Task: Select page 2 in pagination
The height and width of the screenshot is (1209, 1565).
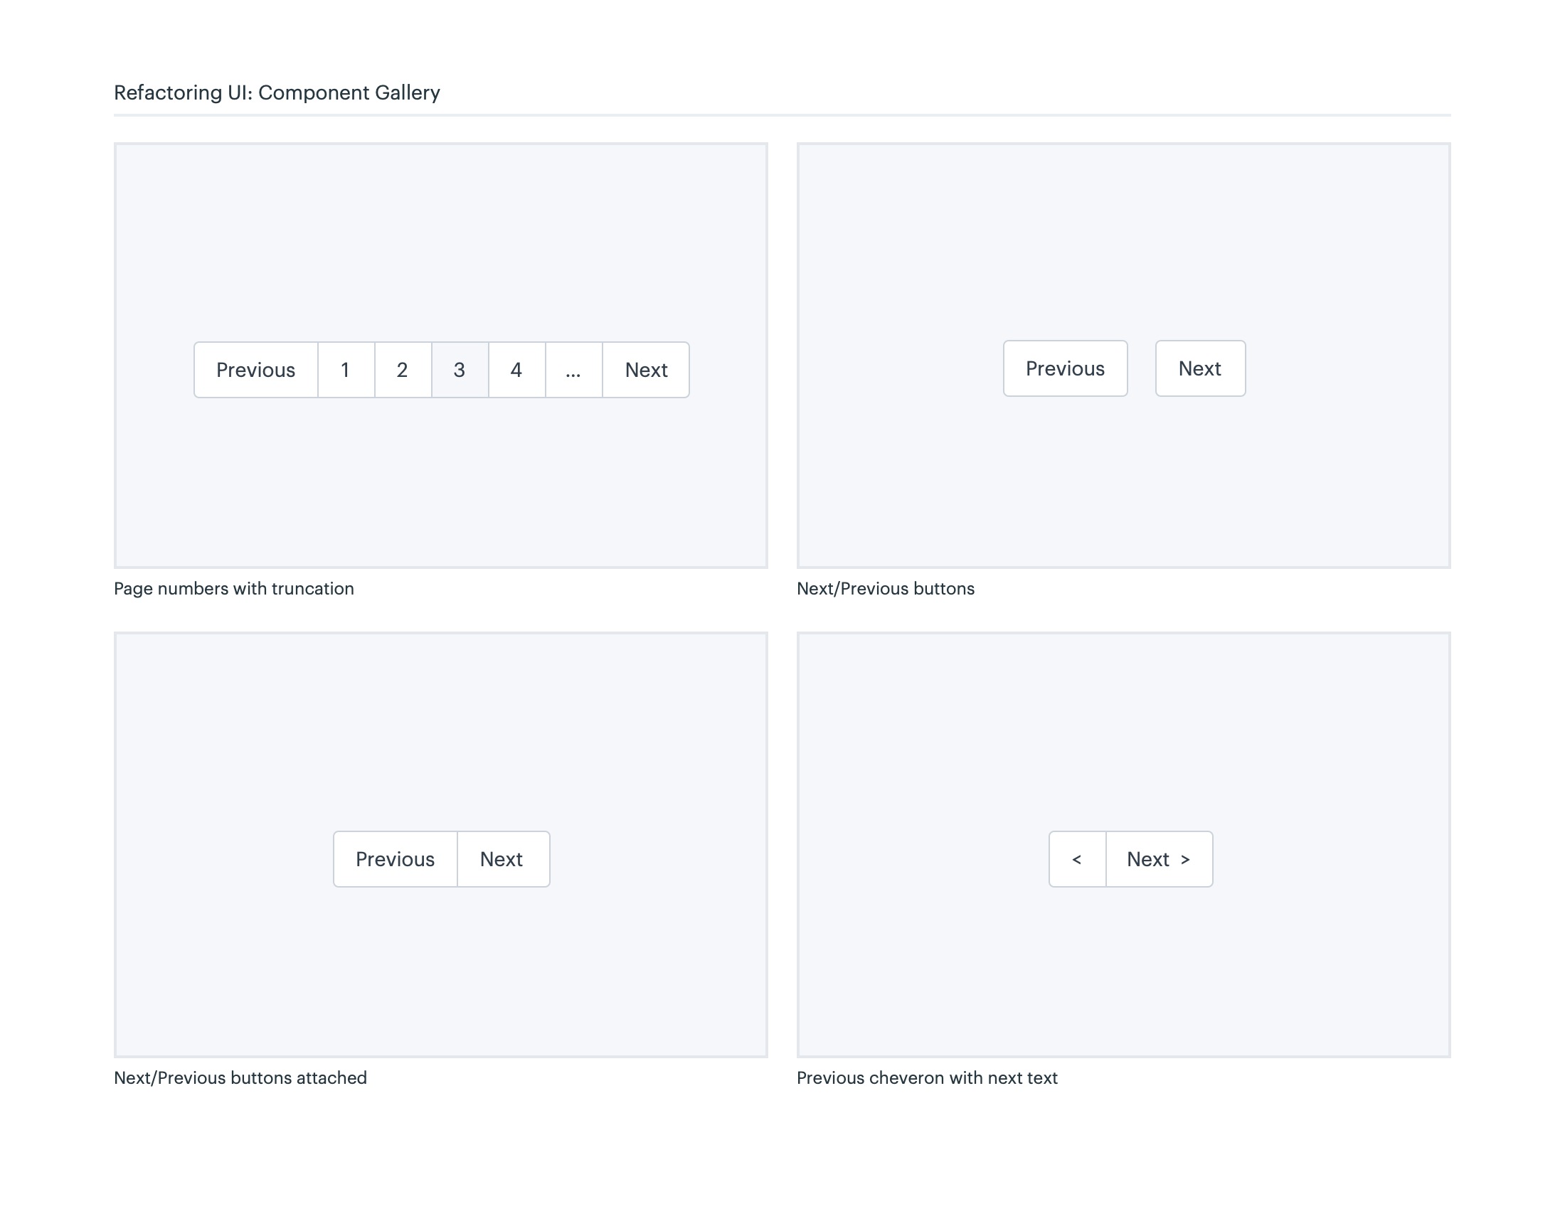Action: pyautogui.click(x=402, y=370)
